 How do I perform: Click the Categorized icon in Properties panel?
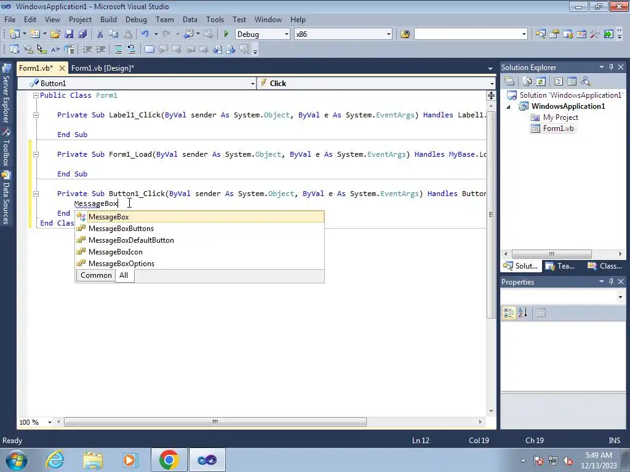click(x=509, y=313)
